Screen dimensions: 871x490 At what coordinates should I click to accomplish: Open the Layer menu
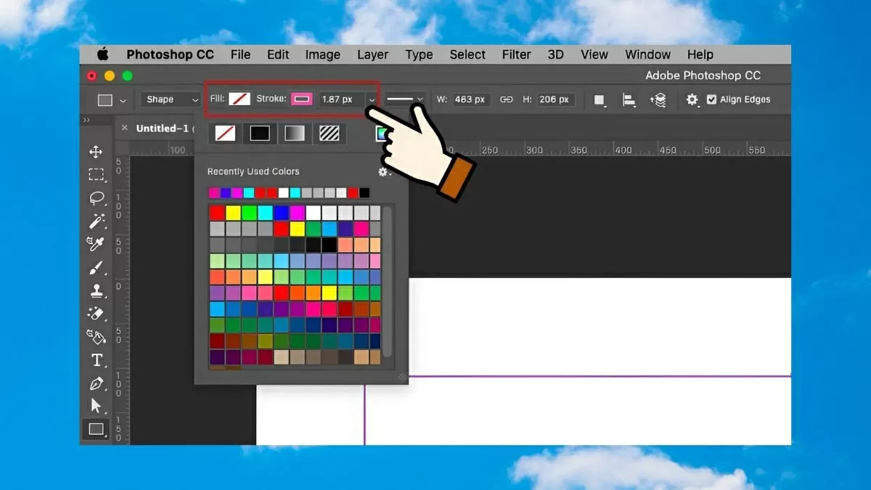[x=372, y=54]
